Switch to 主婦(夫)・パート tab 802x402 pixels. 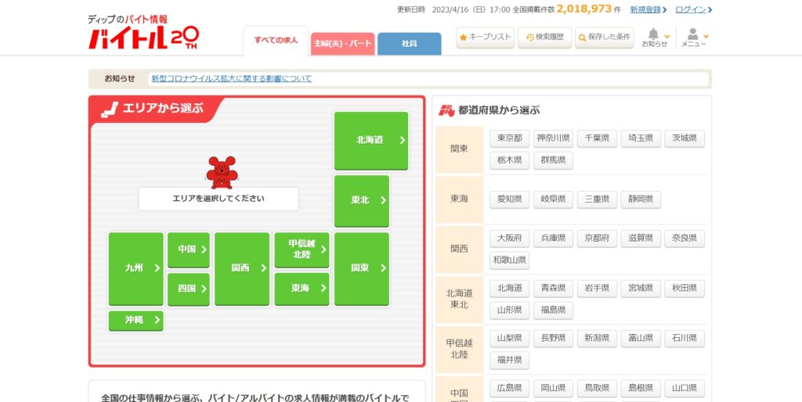[342, 44]
